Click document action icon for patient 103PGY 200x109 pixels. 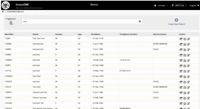coord(185,98)
